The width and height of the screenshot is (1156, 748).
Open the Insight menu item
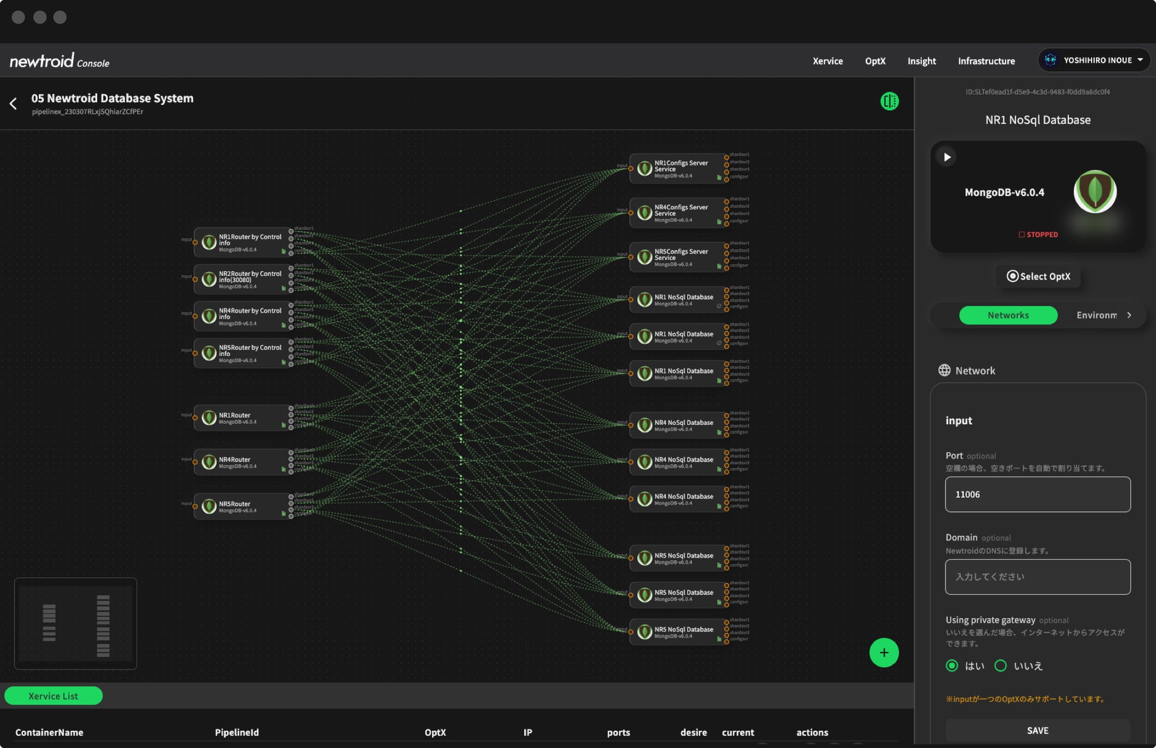point(921,61)
